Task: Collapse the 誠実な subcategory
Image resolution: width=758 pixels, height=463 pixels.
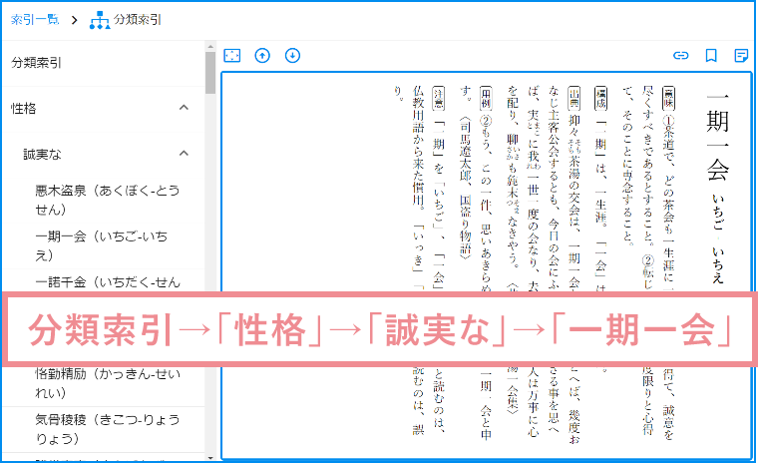Action: [184, 154]
